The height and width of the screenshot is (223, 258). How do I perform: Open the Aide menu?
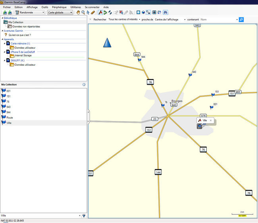(106, 7)
